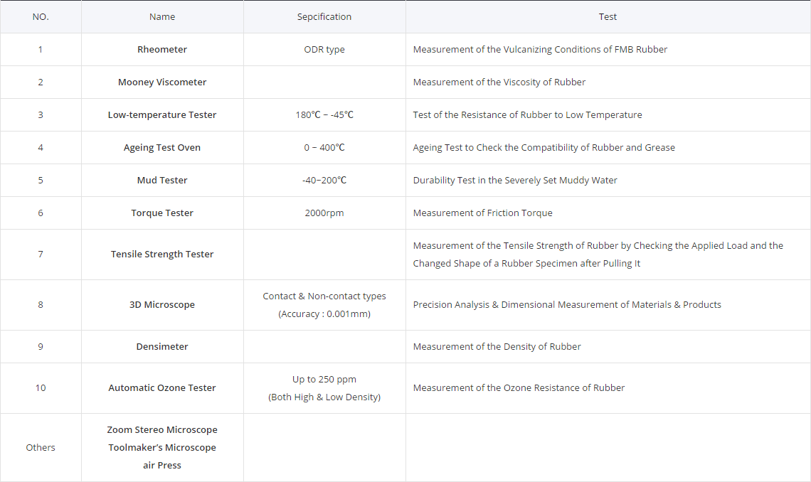Select the 3D Microscope cell
Viewport: 811px width, 482px height.
tap(162, 305)
